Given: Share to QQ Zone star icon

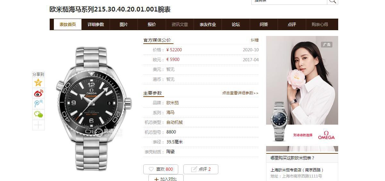Looking at the screenshot, I should pyautogui.click(x=38, y=82).
